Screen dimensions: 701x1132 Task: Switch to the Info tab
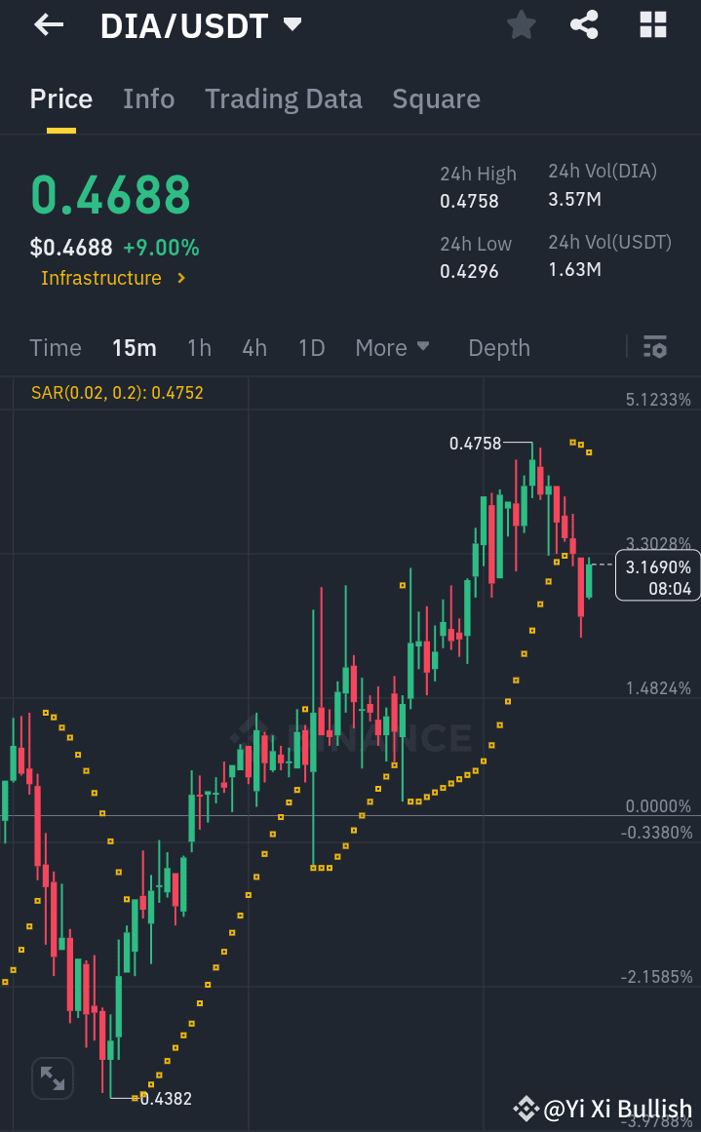pos(148,98)
